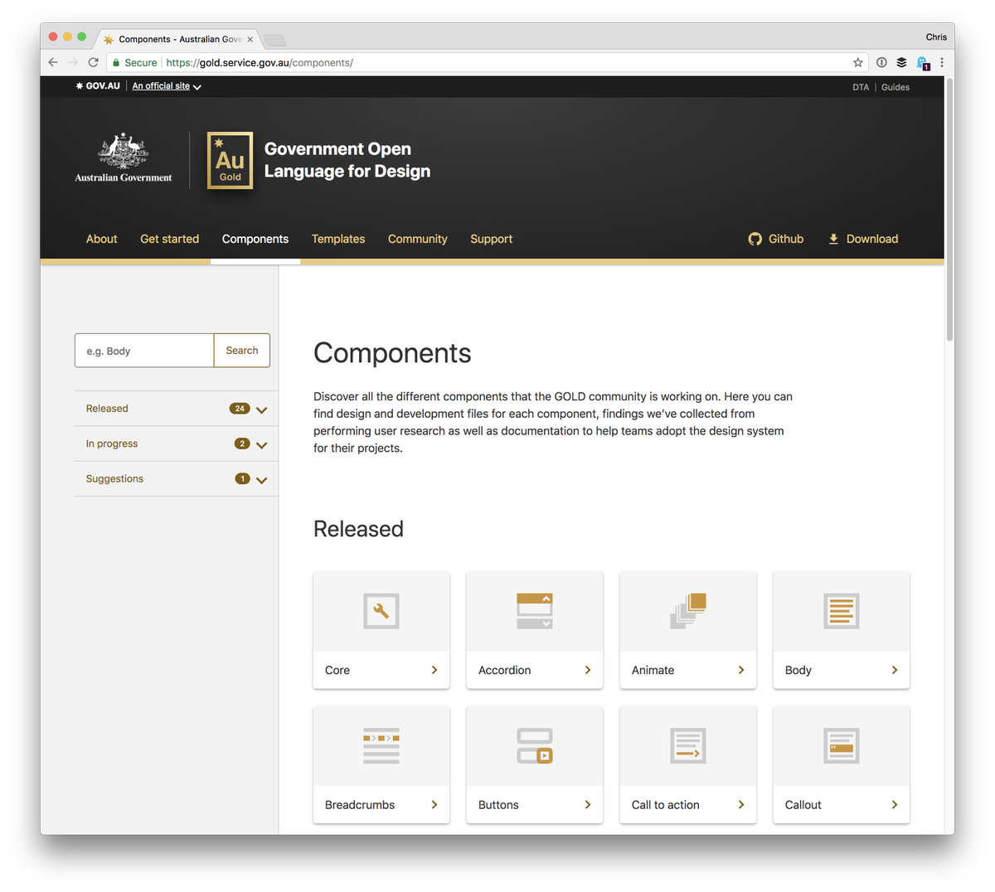
Task: Click the Callout component icon
Action: click(842, 745)
